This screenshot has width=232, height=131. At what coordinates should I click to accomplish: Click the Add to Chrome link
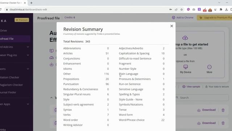pyautogui.click(x=183, y=17)
